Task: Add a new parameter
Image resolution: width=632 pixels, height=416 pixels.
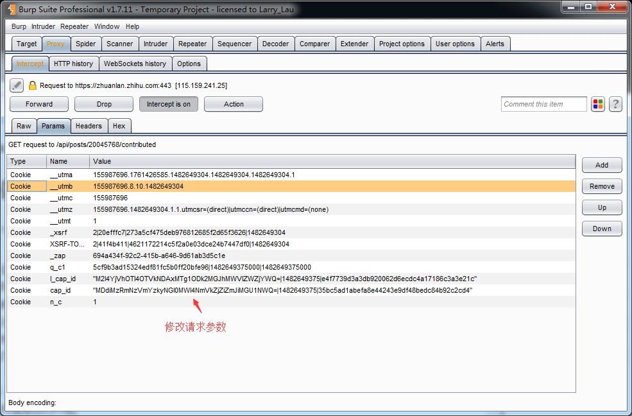Action: 602,165
